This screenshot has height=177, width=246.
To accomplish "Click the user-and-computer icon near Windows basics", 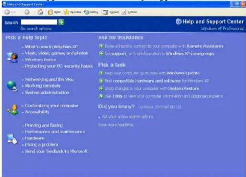I will tap(12, 58).
